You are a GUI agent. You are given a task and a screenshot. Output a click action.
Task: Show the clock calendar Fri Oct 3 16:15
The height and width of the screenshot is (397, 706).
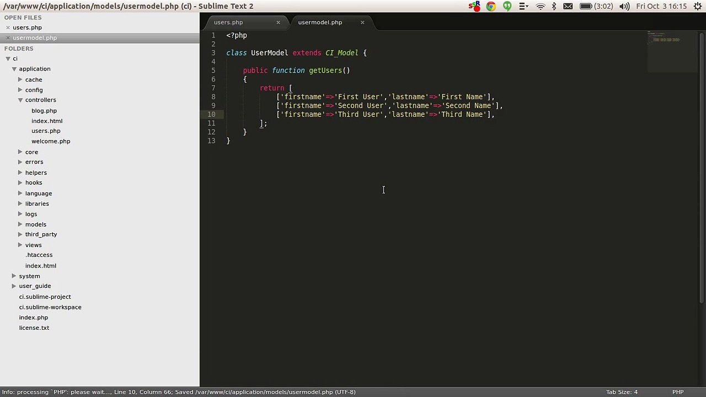[661, 7]
